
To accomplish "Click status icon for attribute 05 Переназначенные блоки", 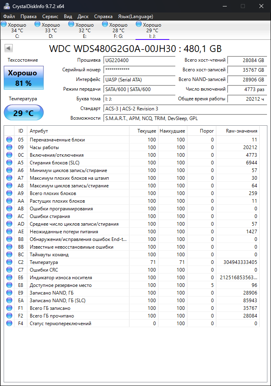I will point(9,139).
